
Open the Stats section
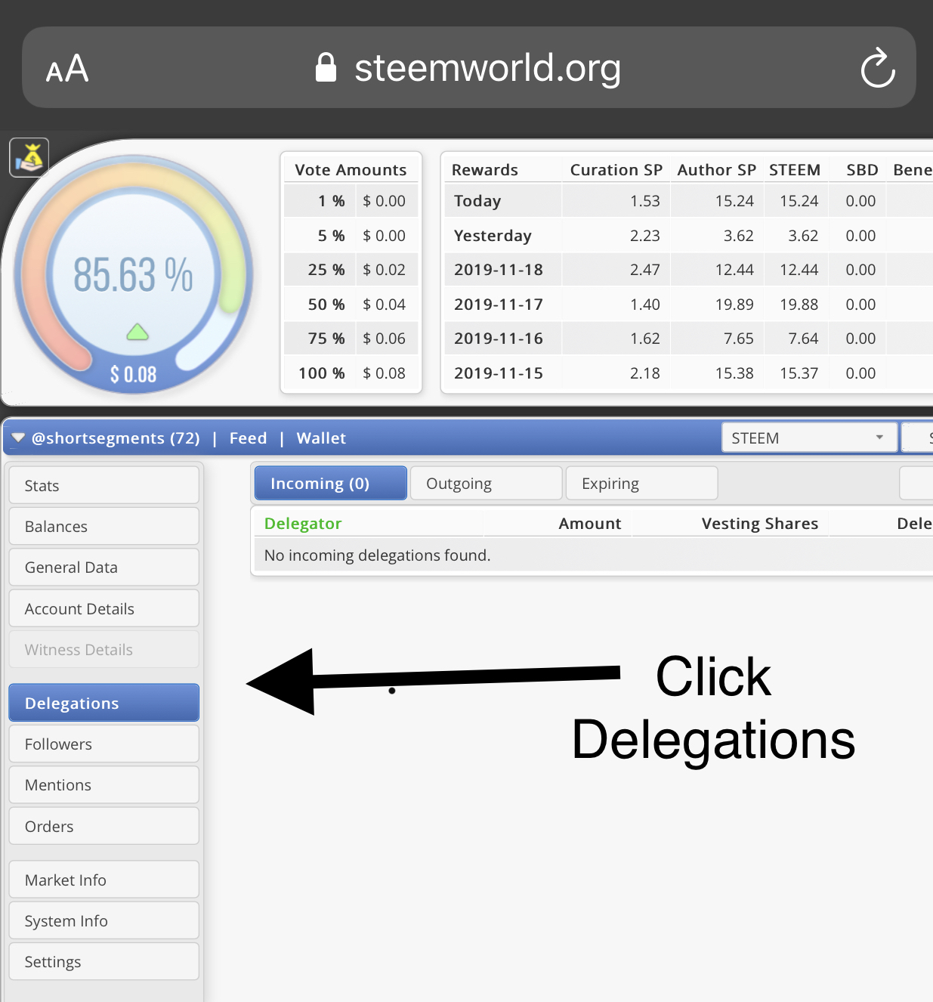tap(104, 485)
